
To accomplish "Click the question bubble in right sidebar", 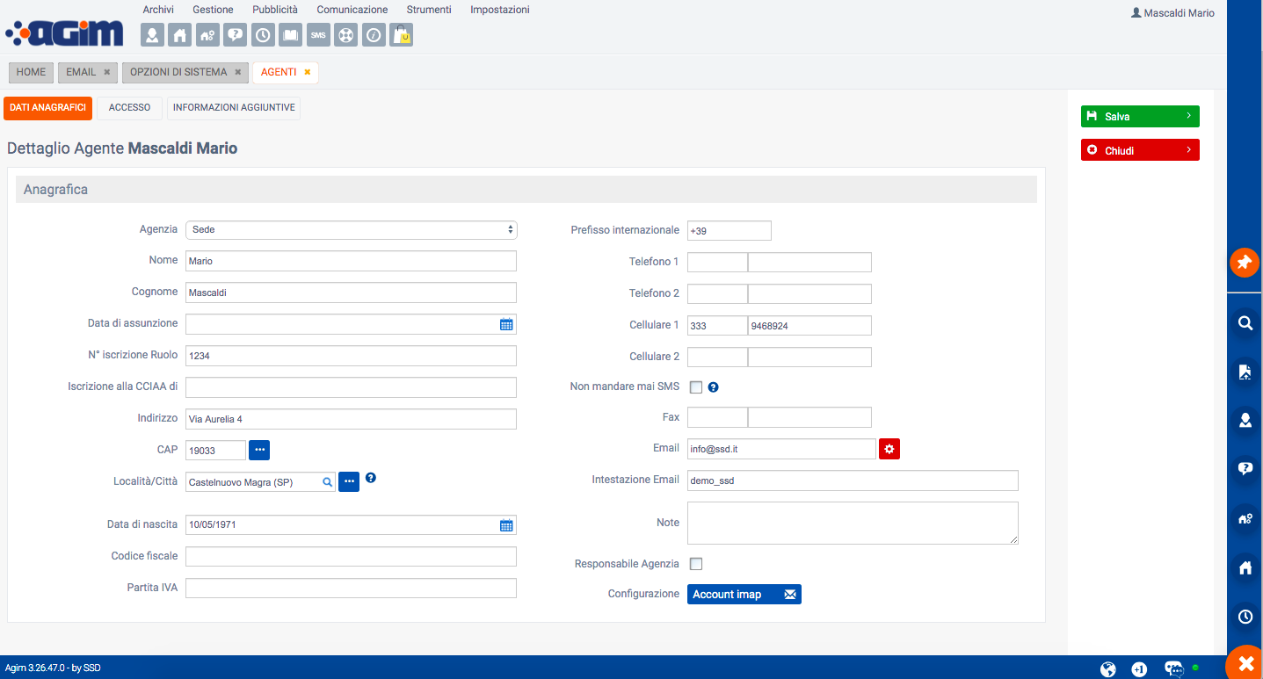I will (x=1245, y=469).
